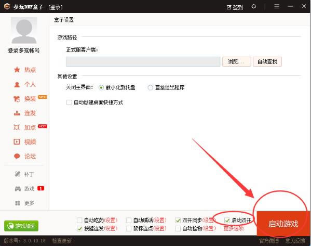
Task: Open the 视频 video play icon
Action: point(17,141)
